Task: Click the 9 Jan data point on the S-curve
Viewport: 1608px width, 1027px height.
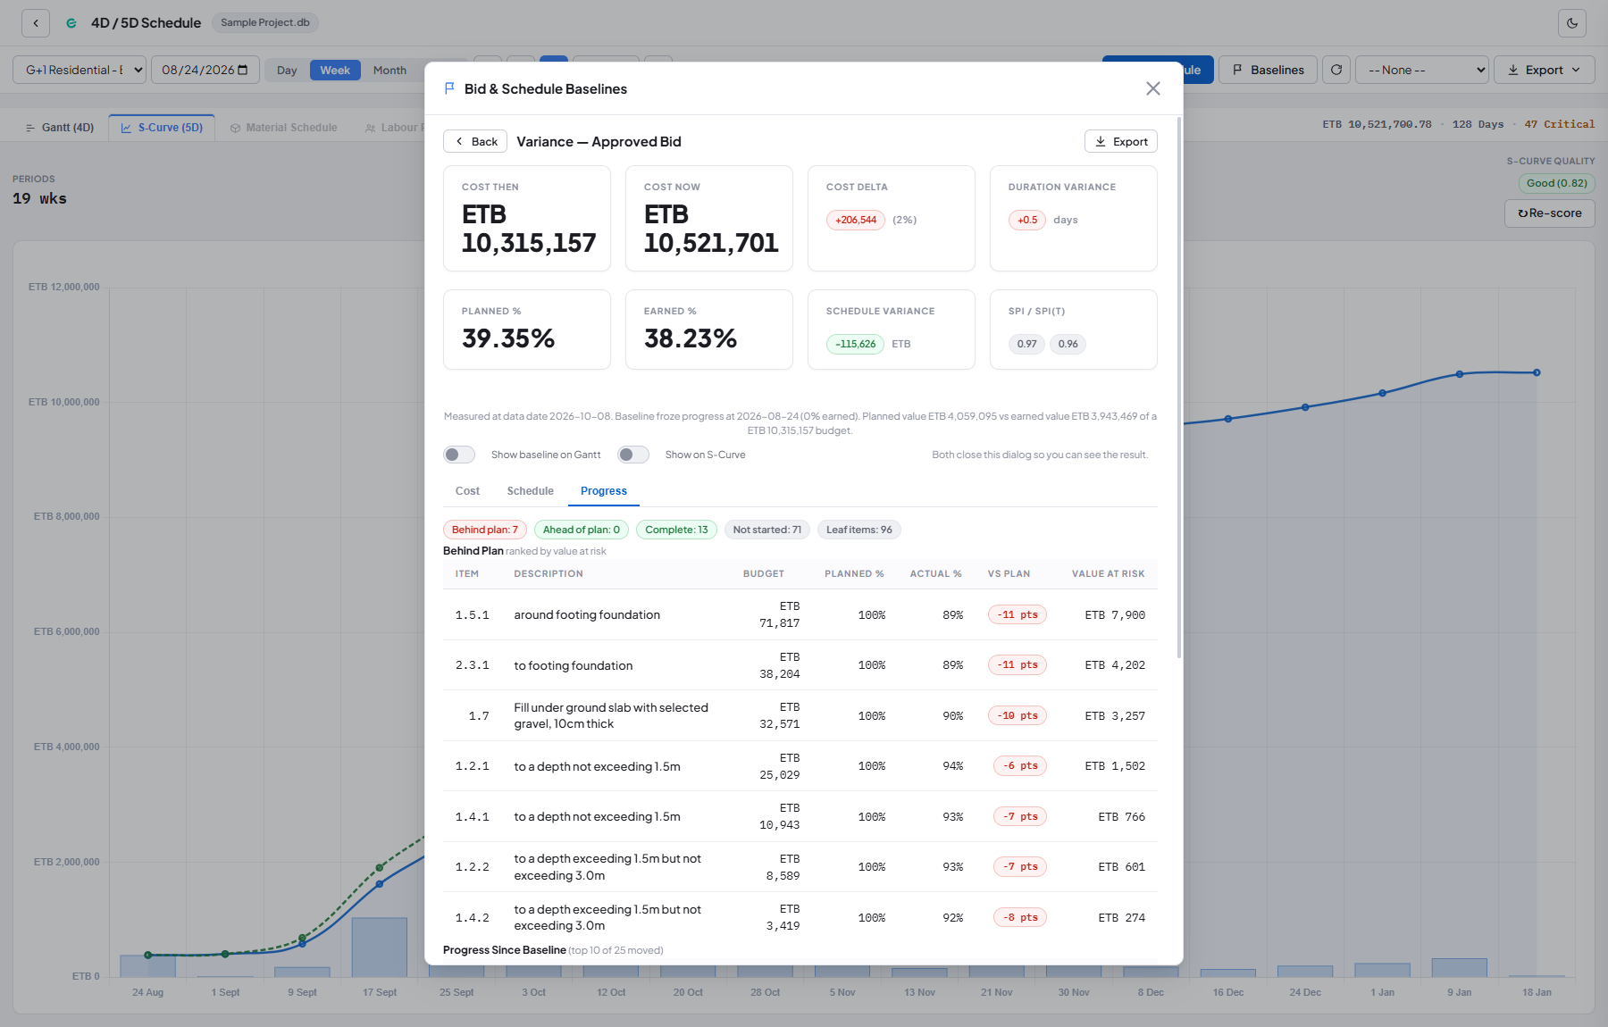Action: [x=1460, y=374]
